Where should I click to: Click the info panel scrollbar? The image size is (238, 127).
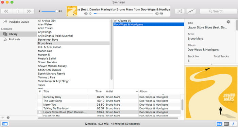237,25
